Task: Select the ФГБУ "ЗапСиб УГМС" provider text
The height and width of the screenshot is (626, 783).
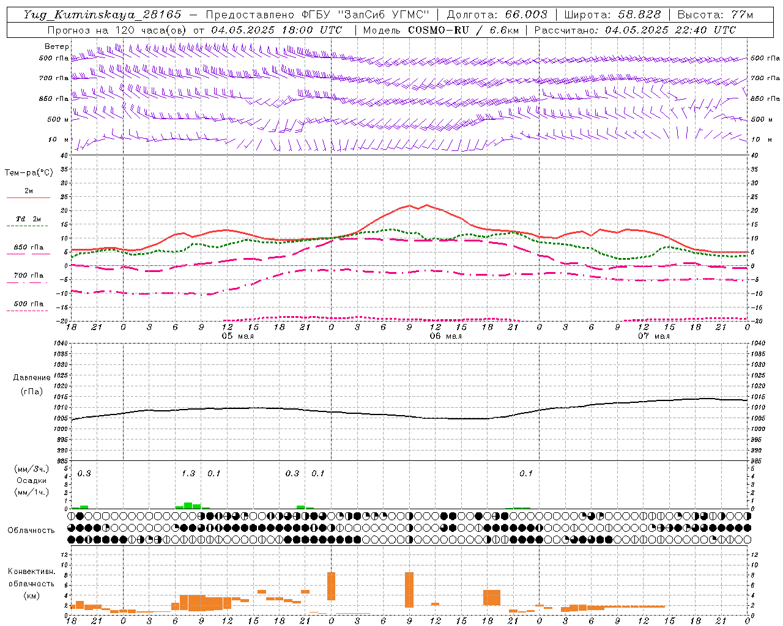Action: [x=365, y=15]
